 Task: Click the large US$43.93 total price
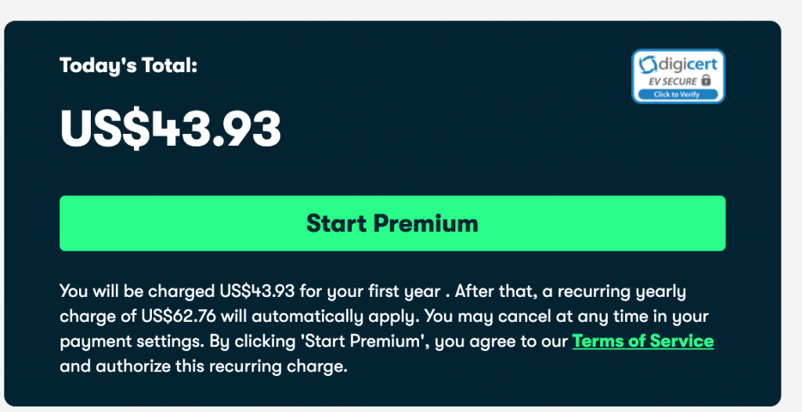[170, 128]
